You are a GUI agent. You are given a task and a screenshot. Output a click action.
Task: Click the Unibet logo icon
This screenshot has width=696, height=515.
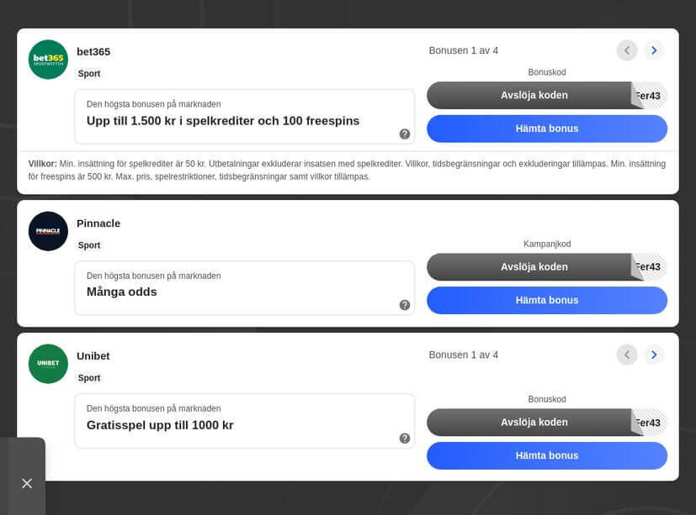pyautogui.click(x=48, y=364)
